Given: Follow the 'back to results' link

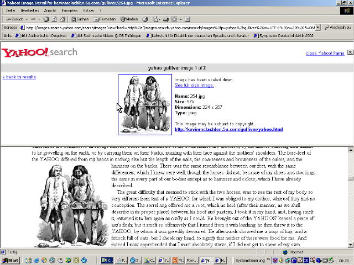Looking at the screenshot, I should tap(19, 77).
